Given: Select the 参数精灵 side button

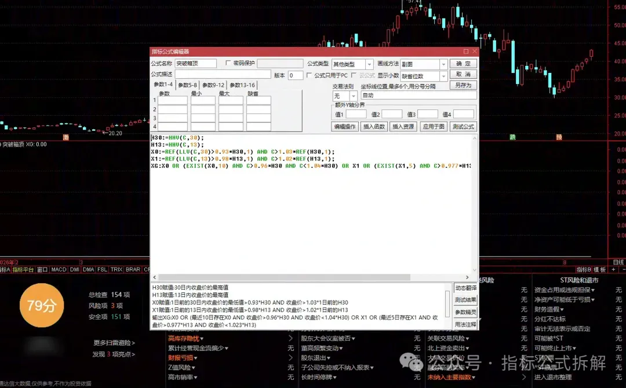Looking at the screenshot, I should coord(465,312).
